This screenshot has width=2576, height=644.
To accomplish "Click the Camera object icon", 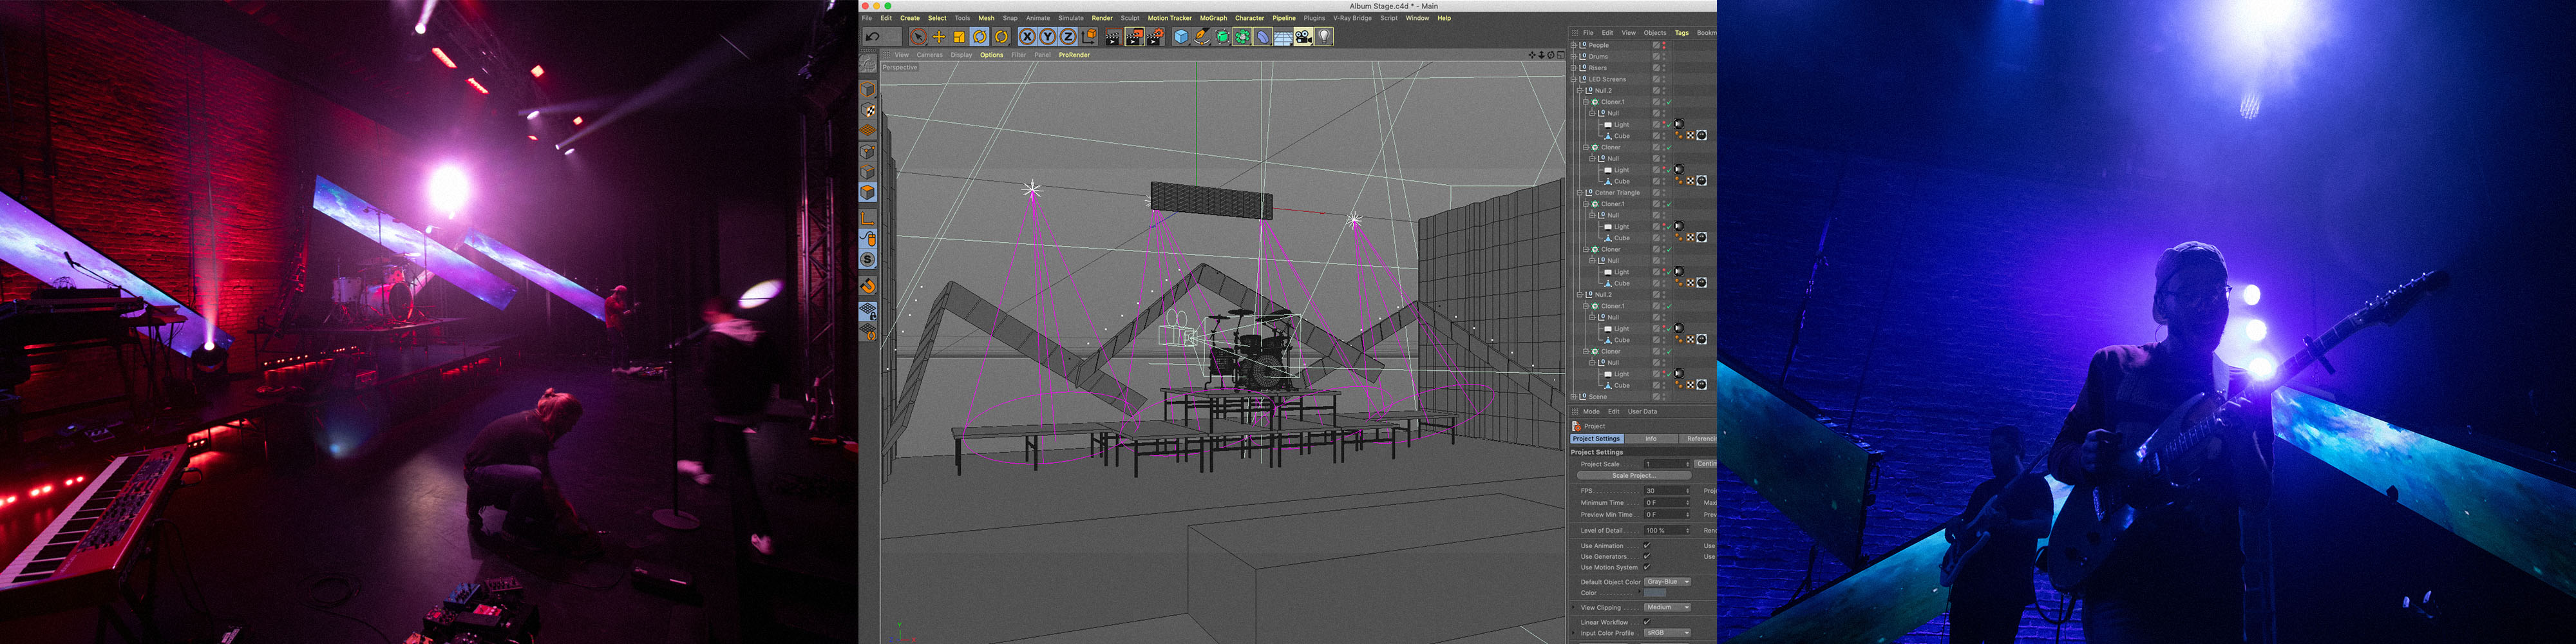I will (1303, 37).
